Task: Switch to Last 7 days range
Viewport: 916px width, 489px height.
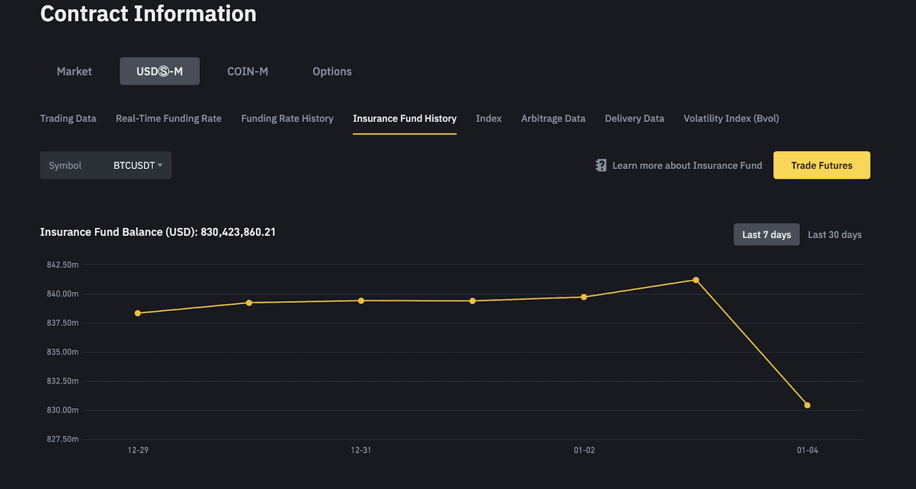Action: click(x=766, y=235)
